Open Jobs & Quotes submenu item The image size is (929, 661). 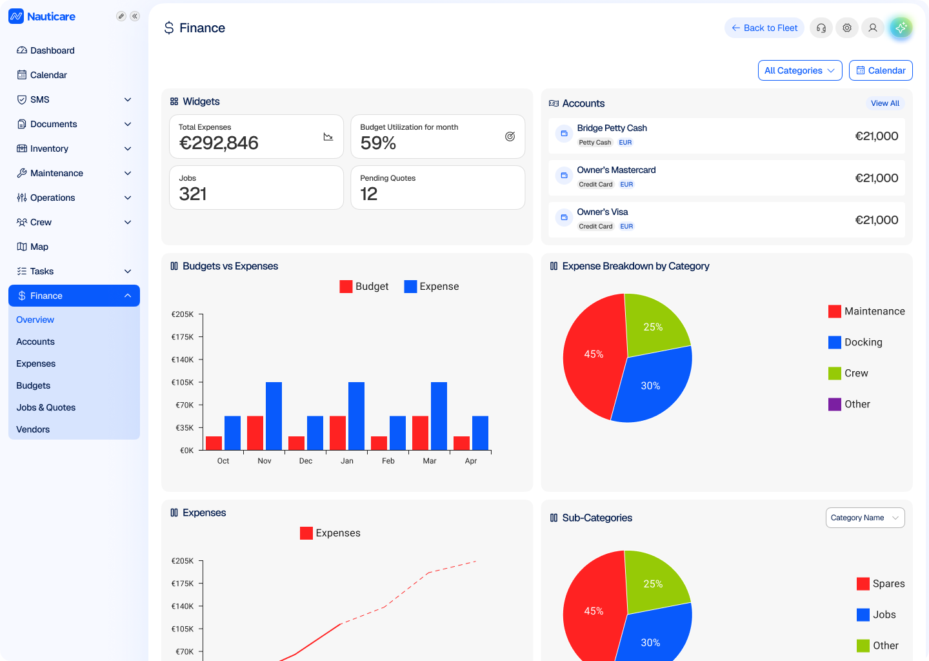tap(46, 407)
